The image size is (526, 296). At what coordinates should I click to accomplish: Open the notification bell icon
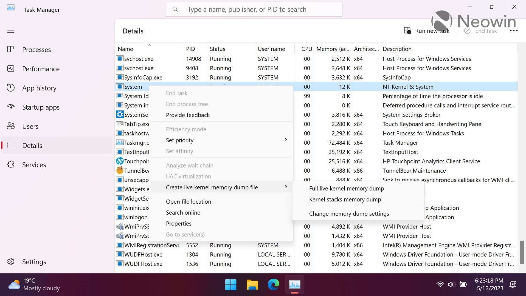pos(513,284)
